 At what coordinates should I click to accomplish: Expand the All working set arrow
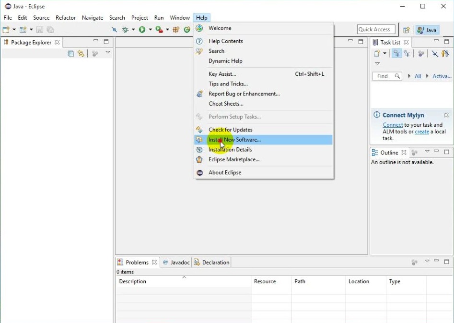pyautogui.click(x=409, y=76)
